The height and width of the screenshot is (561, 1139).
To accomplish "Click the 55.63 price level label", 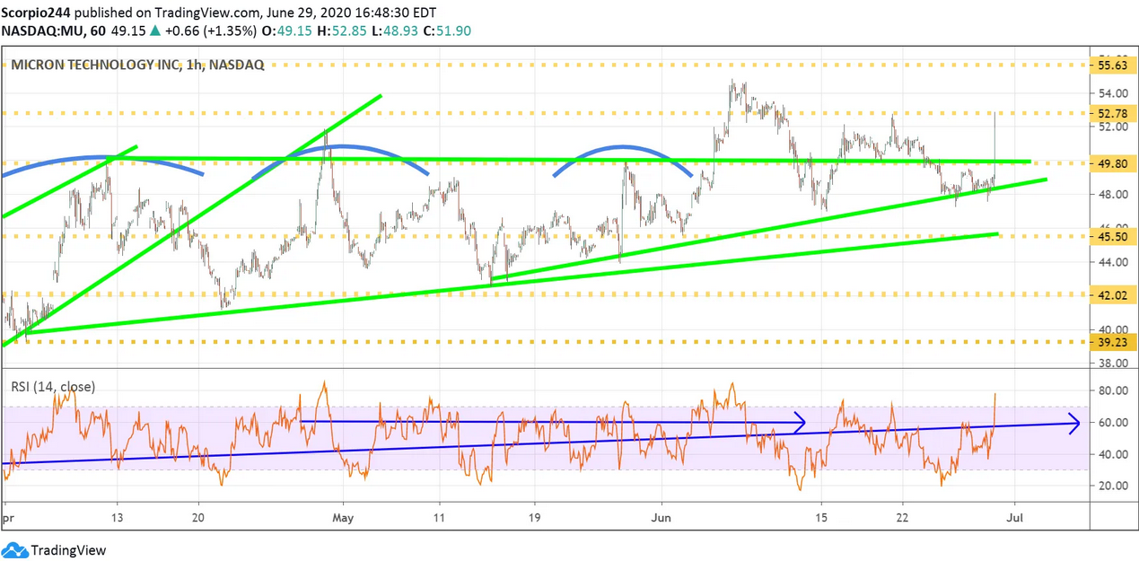I will coord(1112,65).
